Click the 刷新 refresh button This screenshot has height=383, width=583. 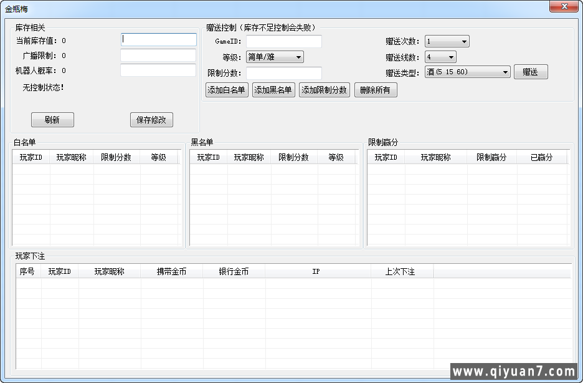52,120
